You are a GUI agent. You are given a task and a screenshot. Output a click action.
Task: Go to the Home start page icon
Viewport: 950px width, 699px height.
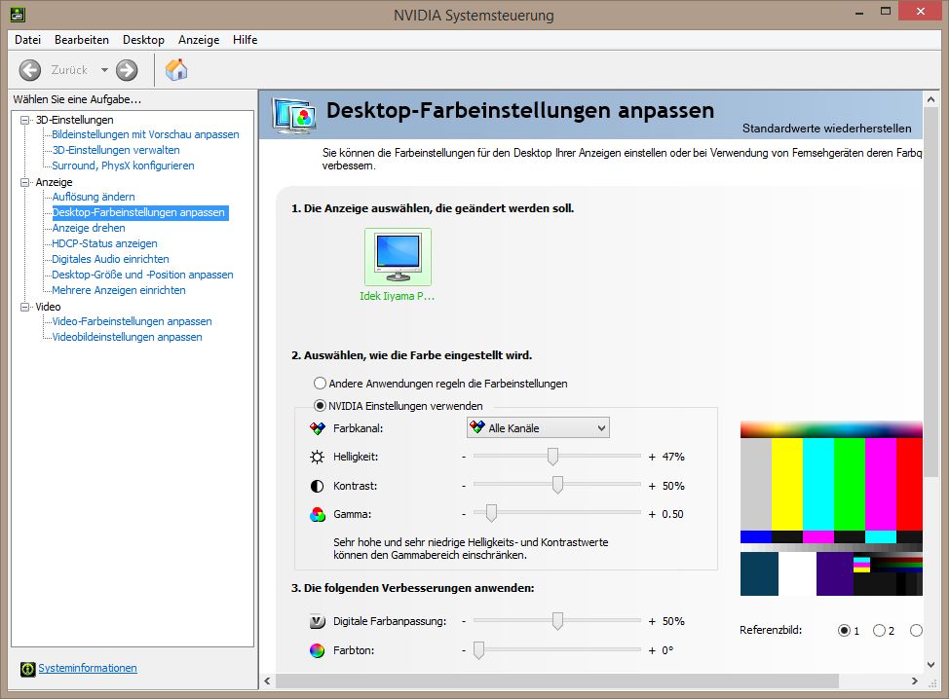coord(176,69)
